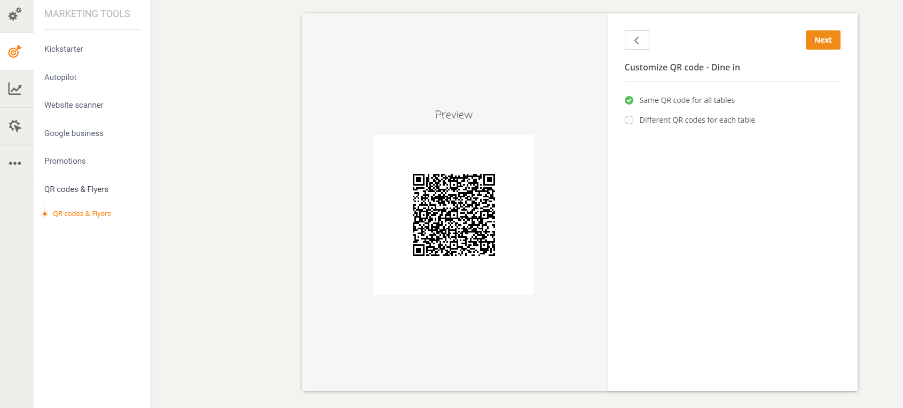Open the Google business menu item
The width and height of the screenshot is (903, 408).
(74, 133)
